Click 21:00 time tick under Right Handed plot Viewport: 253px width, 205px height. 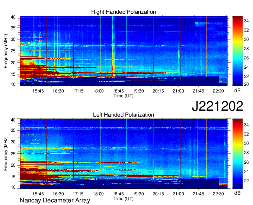coord(178,91)
